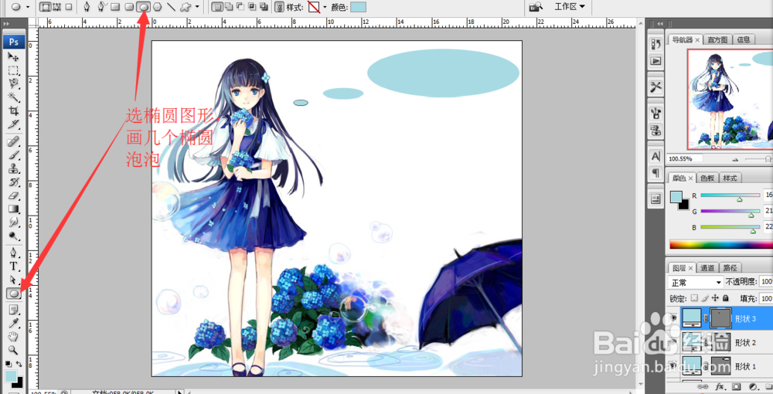Select the Eraser tool
Image resolution: width=773 pixels, height=394 pixels.
coord(13,195)
